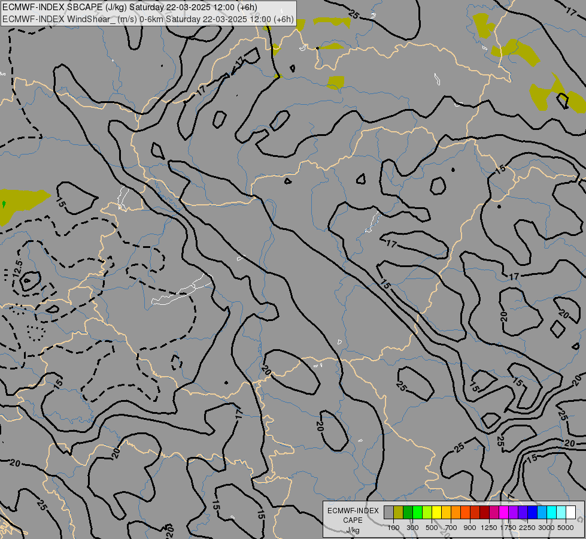
Task: Click the legend value 5000
Action: point(566,528)
